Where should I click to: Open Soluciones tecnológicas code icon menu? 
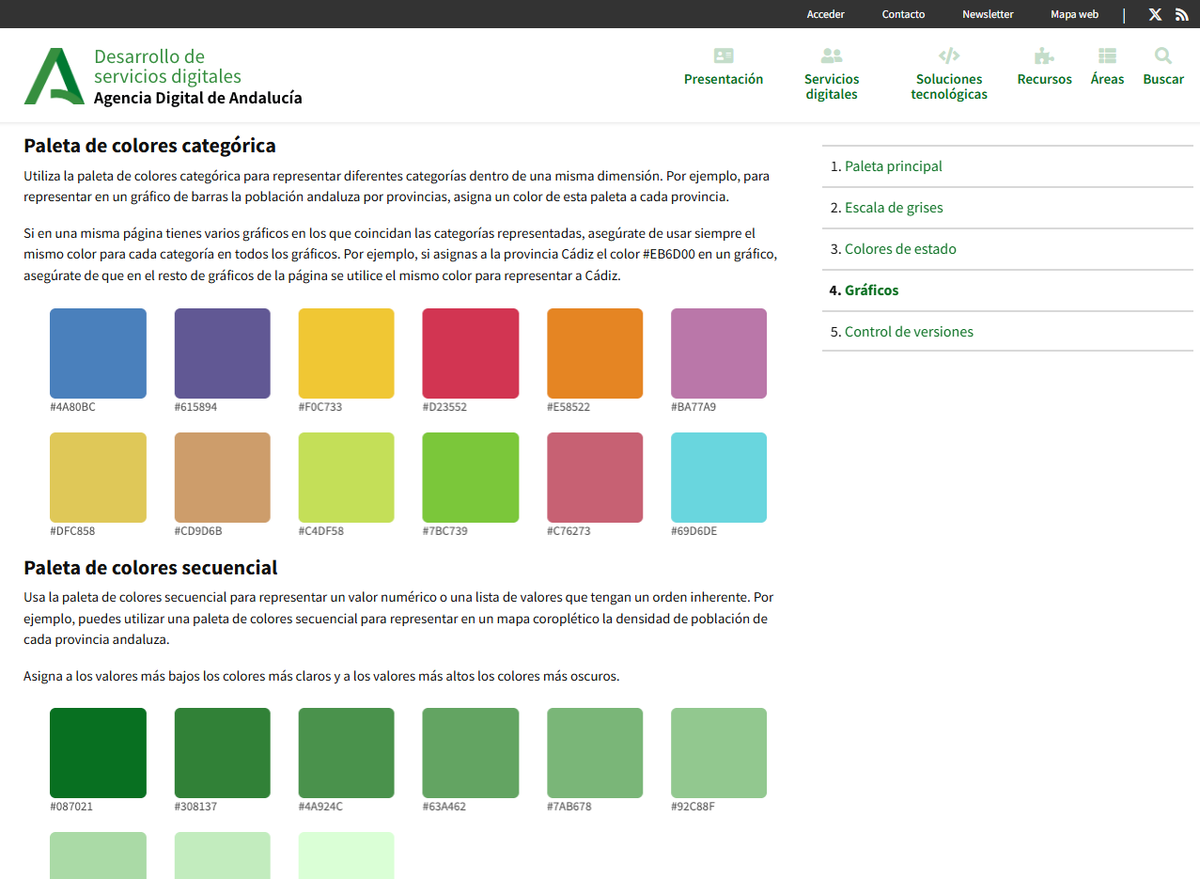pos(949,74)
